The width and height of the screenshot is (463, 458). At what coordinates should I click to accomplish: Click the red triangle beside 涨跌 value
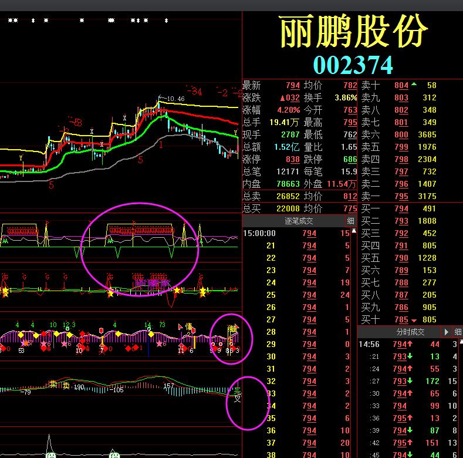pos(282,97)
